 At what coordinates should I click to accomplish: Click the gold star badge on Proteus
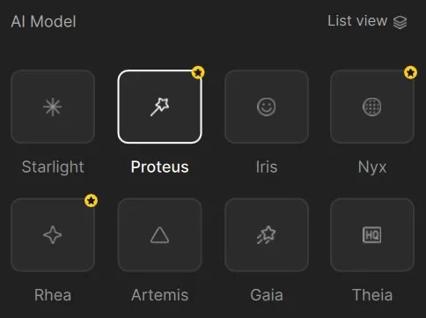[x=198, y=72]
